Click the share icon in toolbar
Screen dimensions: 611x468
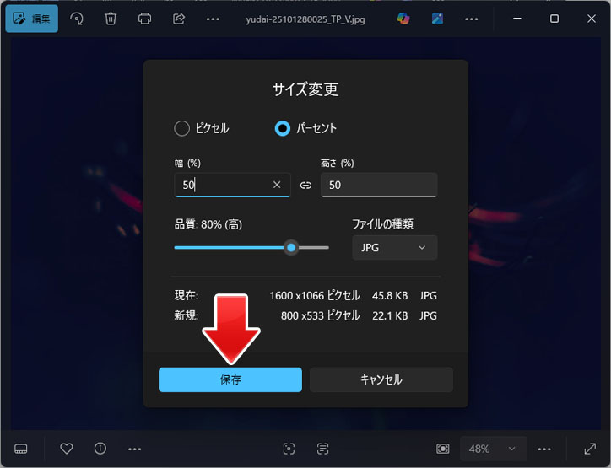[x=178, y=19]
